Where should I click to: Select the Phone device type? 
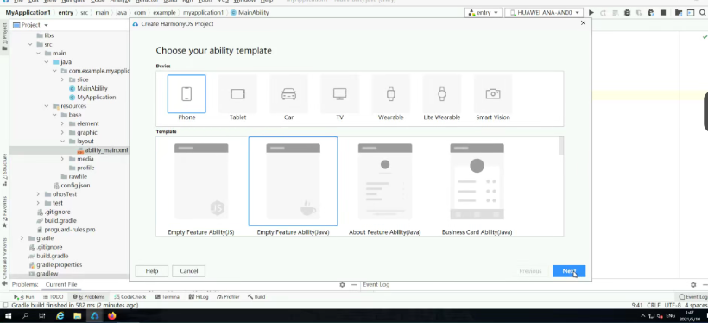point(186,94)
